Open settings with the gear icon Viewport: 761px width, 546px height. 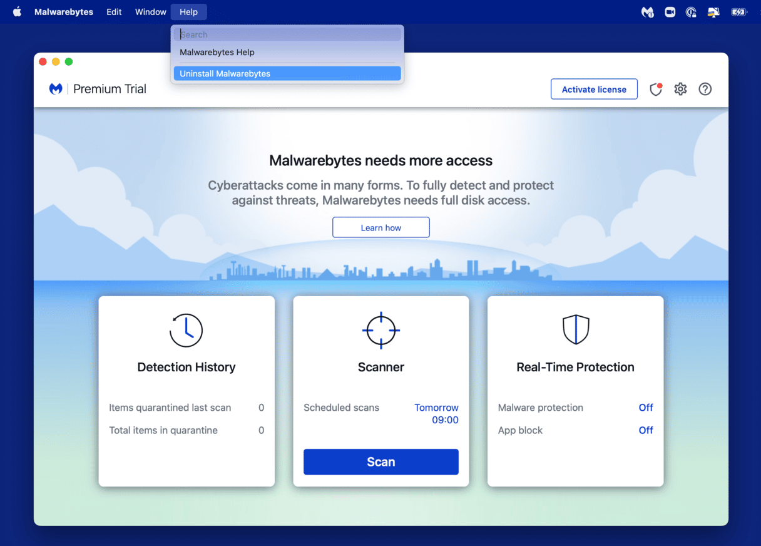point(680,89)
